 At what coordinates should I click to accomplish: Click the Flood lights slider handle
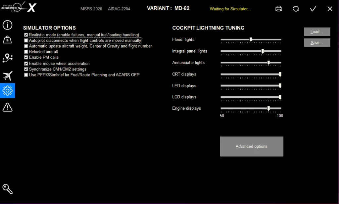(x=251, y=39)
